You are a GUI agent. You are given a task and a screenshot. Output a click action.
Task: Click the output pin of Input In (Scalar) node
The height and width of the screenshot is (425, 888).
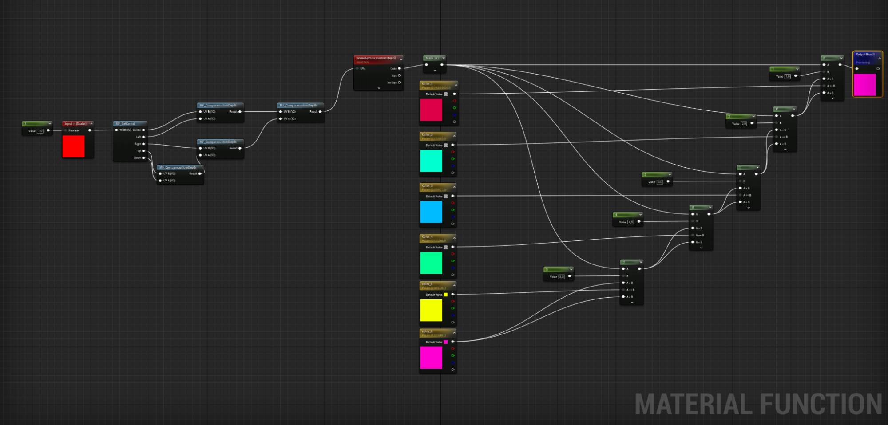[90, 130]
